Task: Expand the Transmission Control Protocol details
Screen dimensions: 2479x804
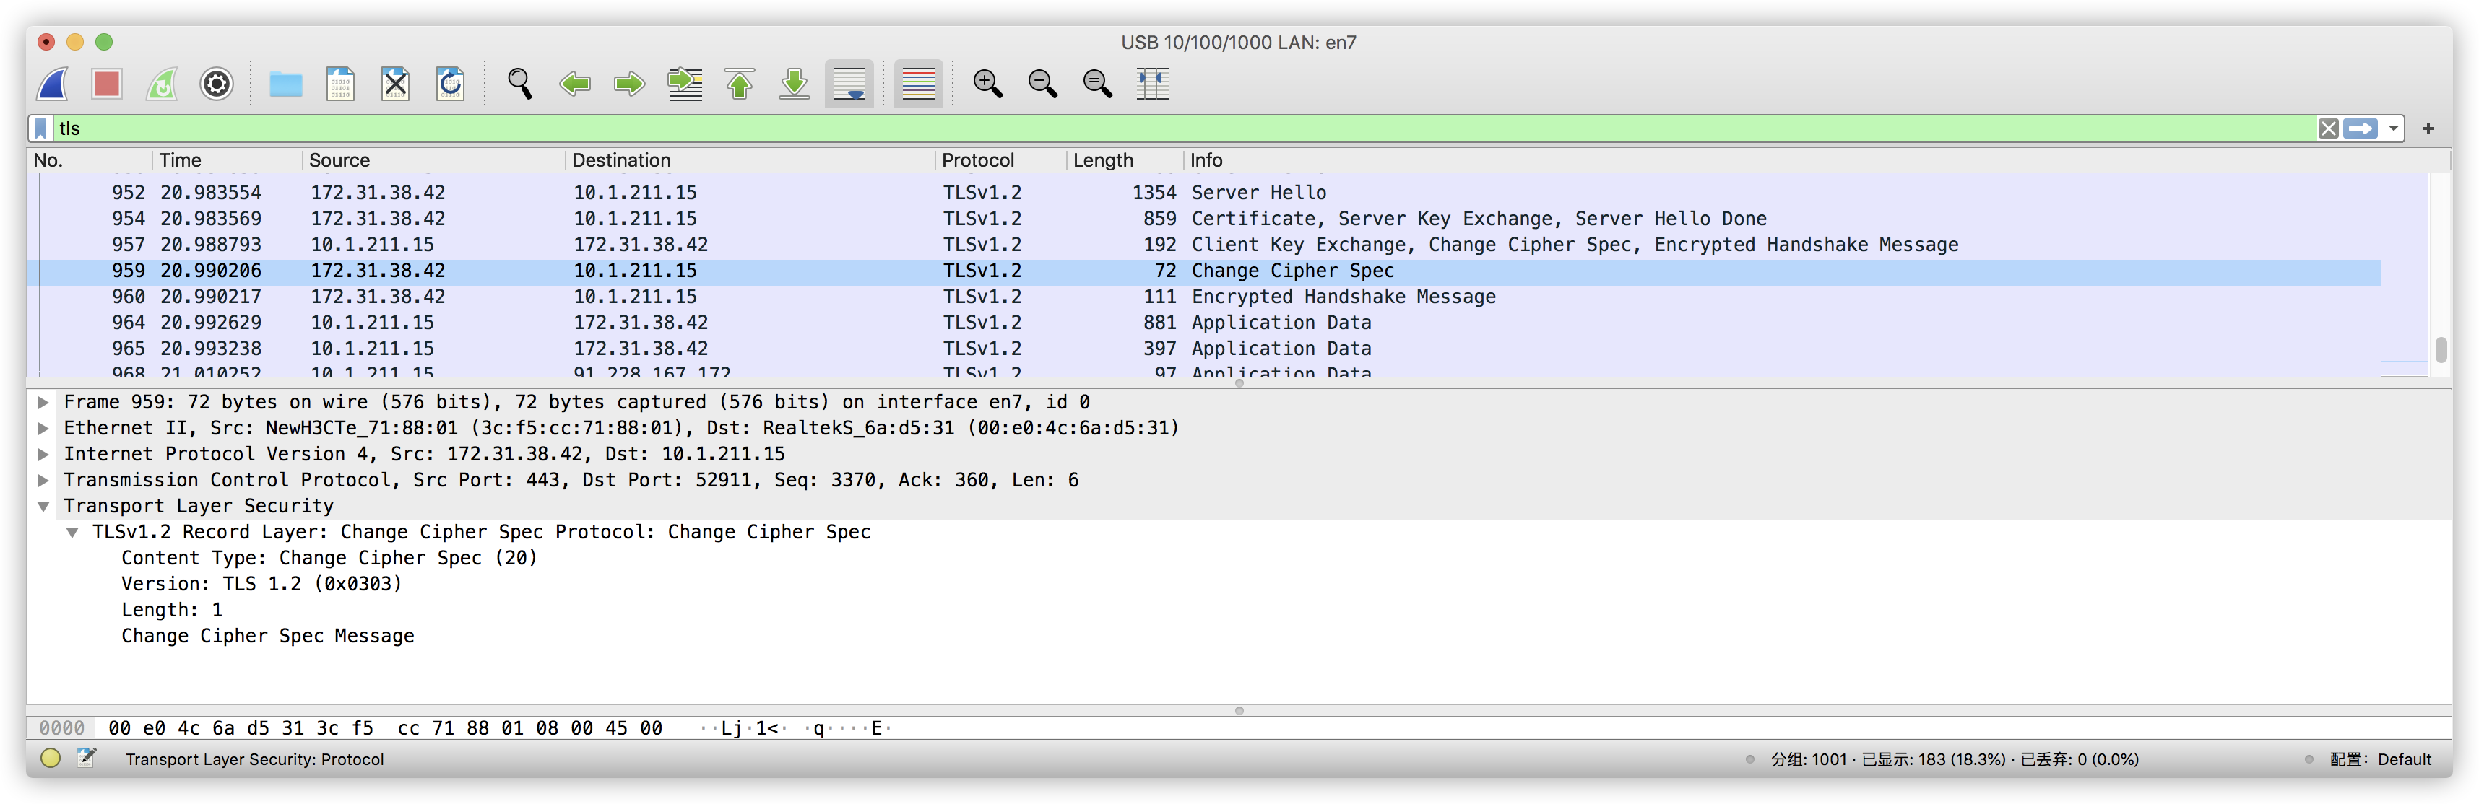Action: point(43,480)
